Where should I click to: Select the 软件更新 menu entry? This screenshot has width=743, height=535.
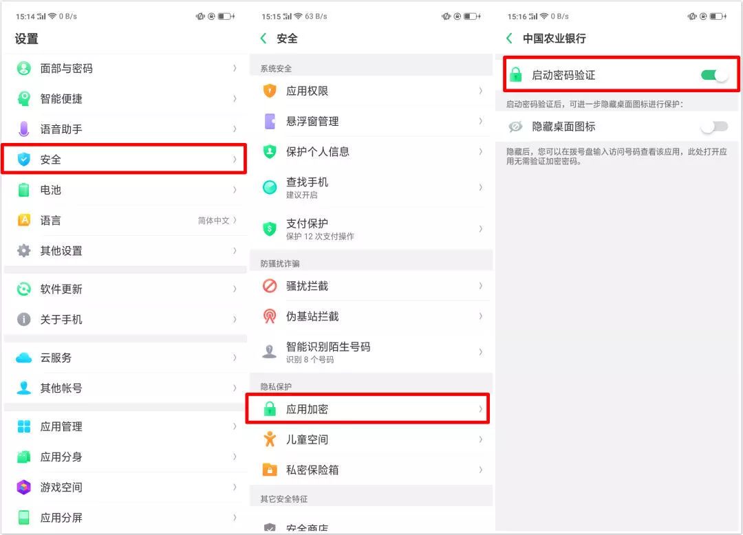click(124, 290)
